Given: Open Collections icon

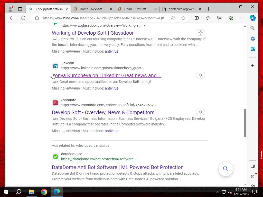Looking at the screenshot, I should [x=219, y=18].
